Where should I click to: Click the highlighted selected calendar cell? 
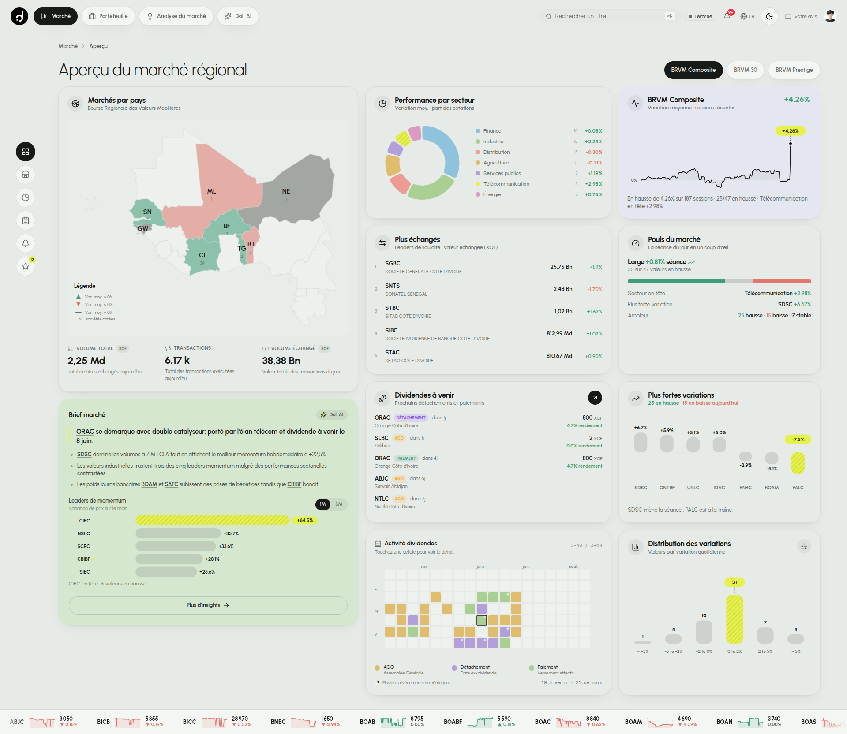(x=482, y=620)
